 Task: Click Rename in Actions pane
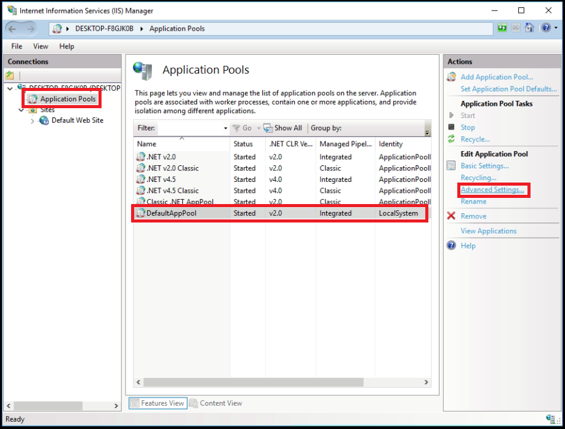473,202
